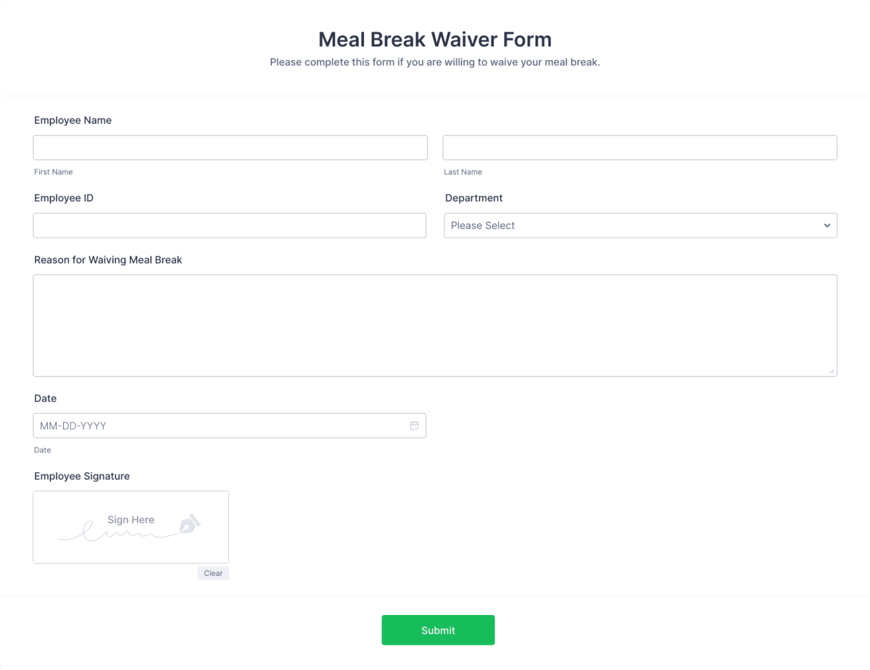The height and width of the screenshot is (670, 870).
Task: Click the First Name input field
Action: click(230, 147)
